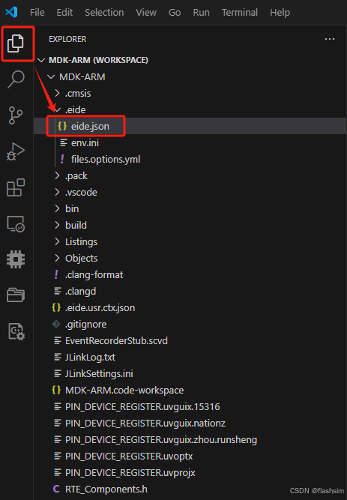
Task: Expand the .cmsis folder
Action: tap(190, 94)
